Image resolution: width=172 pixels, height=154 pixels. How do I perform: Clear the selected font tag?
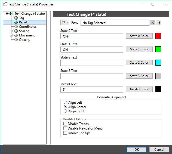tap(153, 23)
